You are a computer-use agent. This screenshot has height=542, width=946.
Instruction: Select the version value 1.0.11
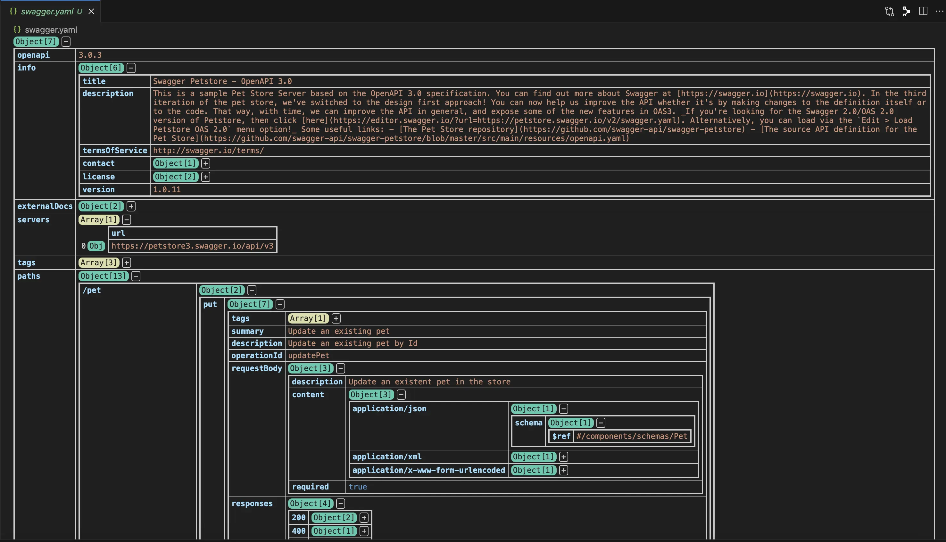click(167, 190)
